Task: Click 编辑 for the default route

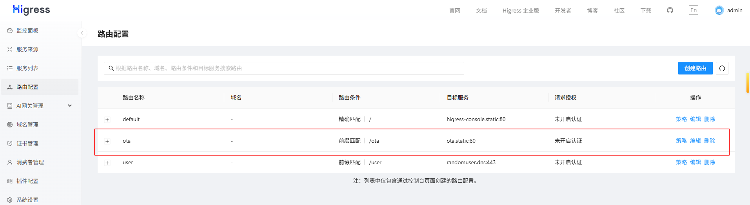Action: click(x=695, y=119)
